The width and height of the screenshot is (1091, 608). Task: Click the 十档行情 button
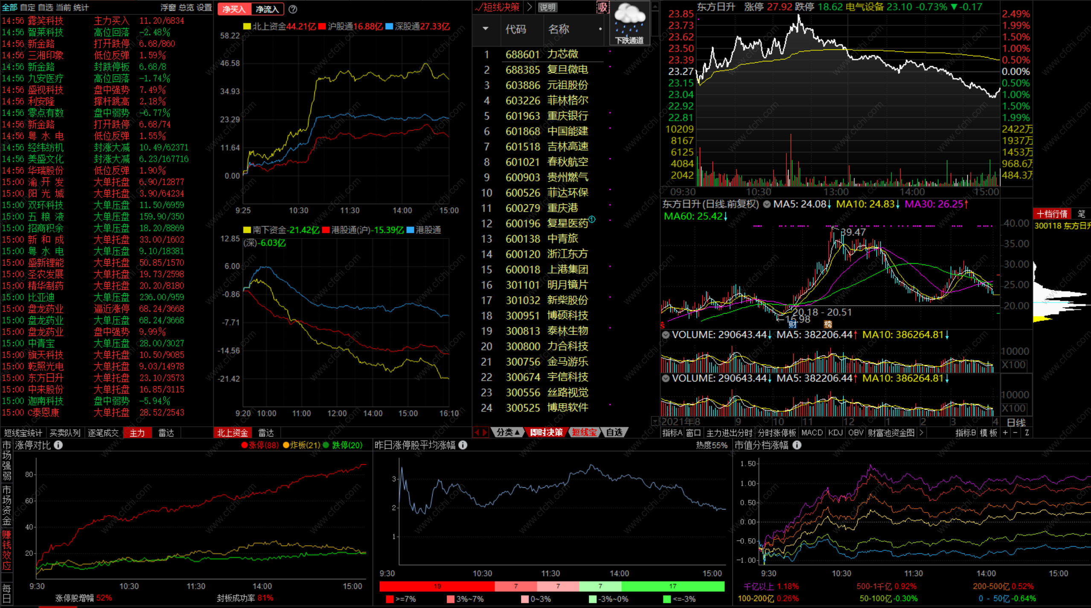pyautogui.click(x=1051, y=214)
